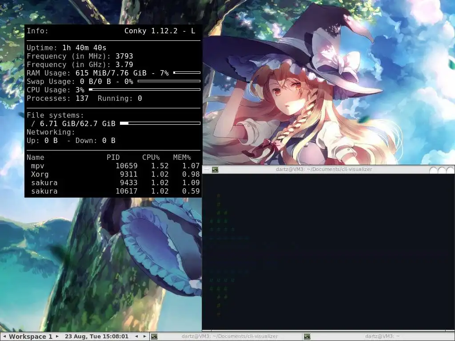
Task: Click the Name column header in Conky
Action: (x=36, y=158)
